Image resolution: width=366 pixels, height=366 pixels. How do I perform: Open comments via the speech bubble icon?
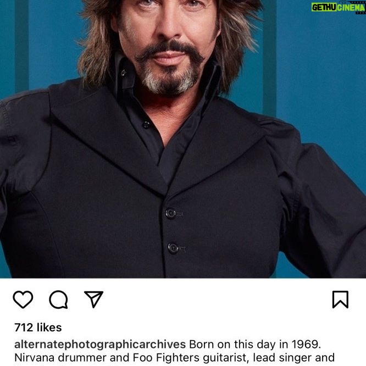pyautogui.click(x=58, y=300)
